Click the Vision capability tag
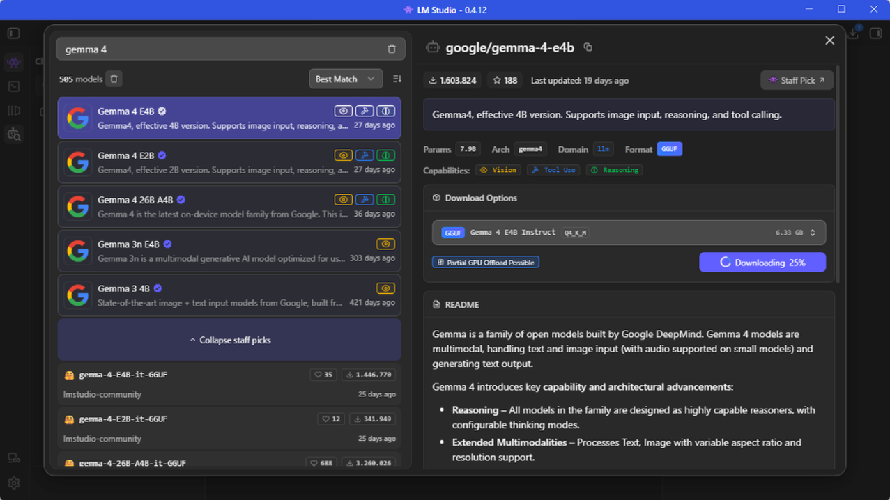Image resolution: width=890 pixels, height=500 pixels. point(498,170)
